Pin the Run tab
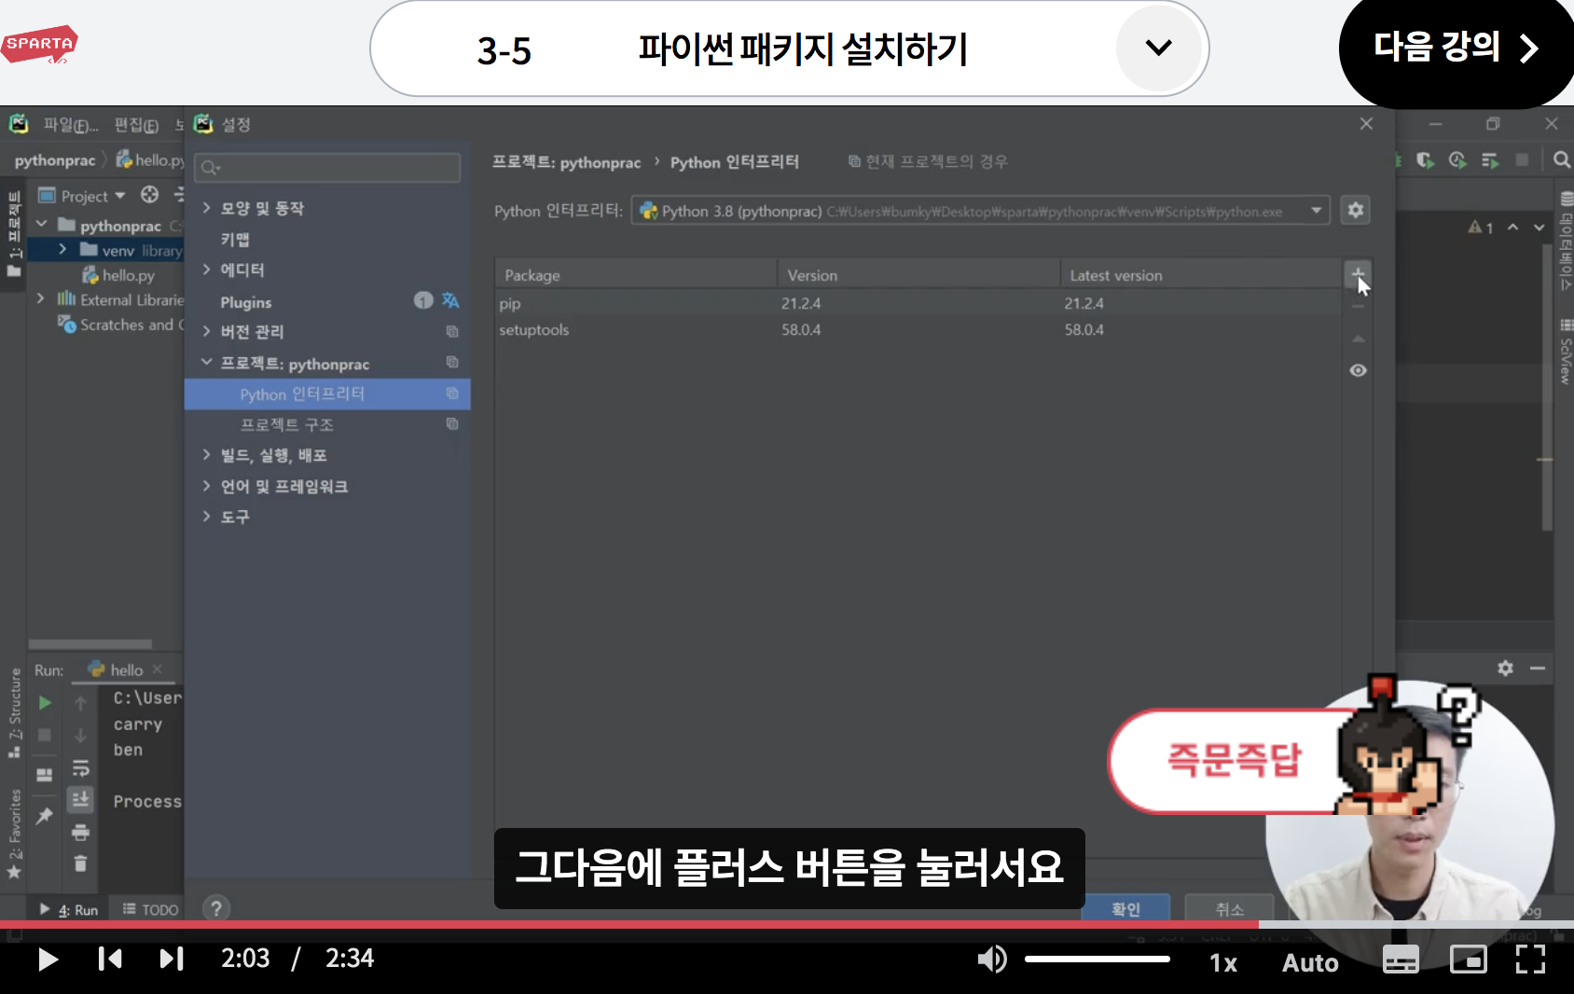The width and height of the screenshot is (1574, 994). (44, 816)
